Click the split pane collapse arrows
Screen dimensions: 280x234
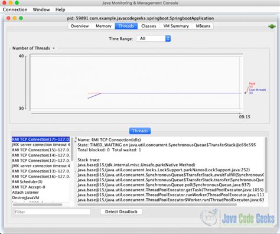[x=76, y=139]
